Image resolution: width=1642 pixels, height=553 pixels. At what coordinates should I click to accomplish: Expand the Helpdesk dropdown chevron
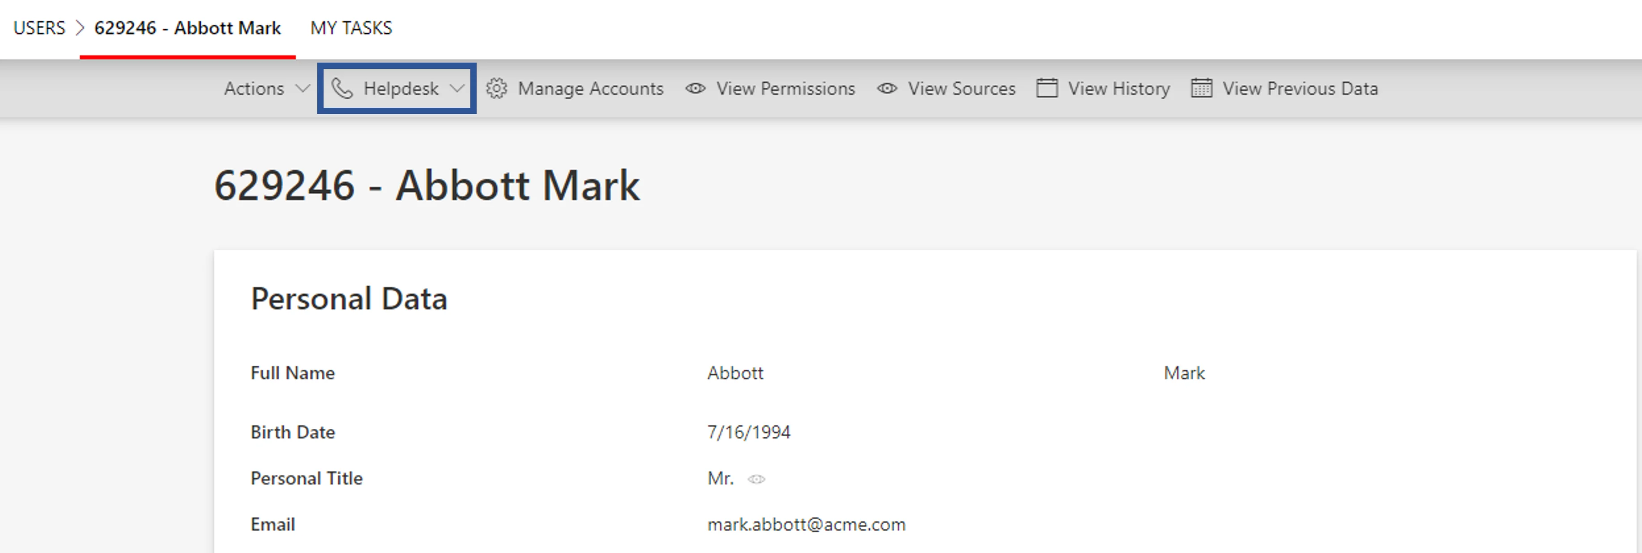coord(457,89)
